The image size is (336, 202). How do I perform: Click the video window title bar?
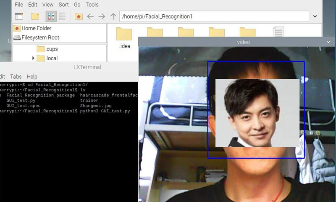click(237, 42)
